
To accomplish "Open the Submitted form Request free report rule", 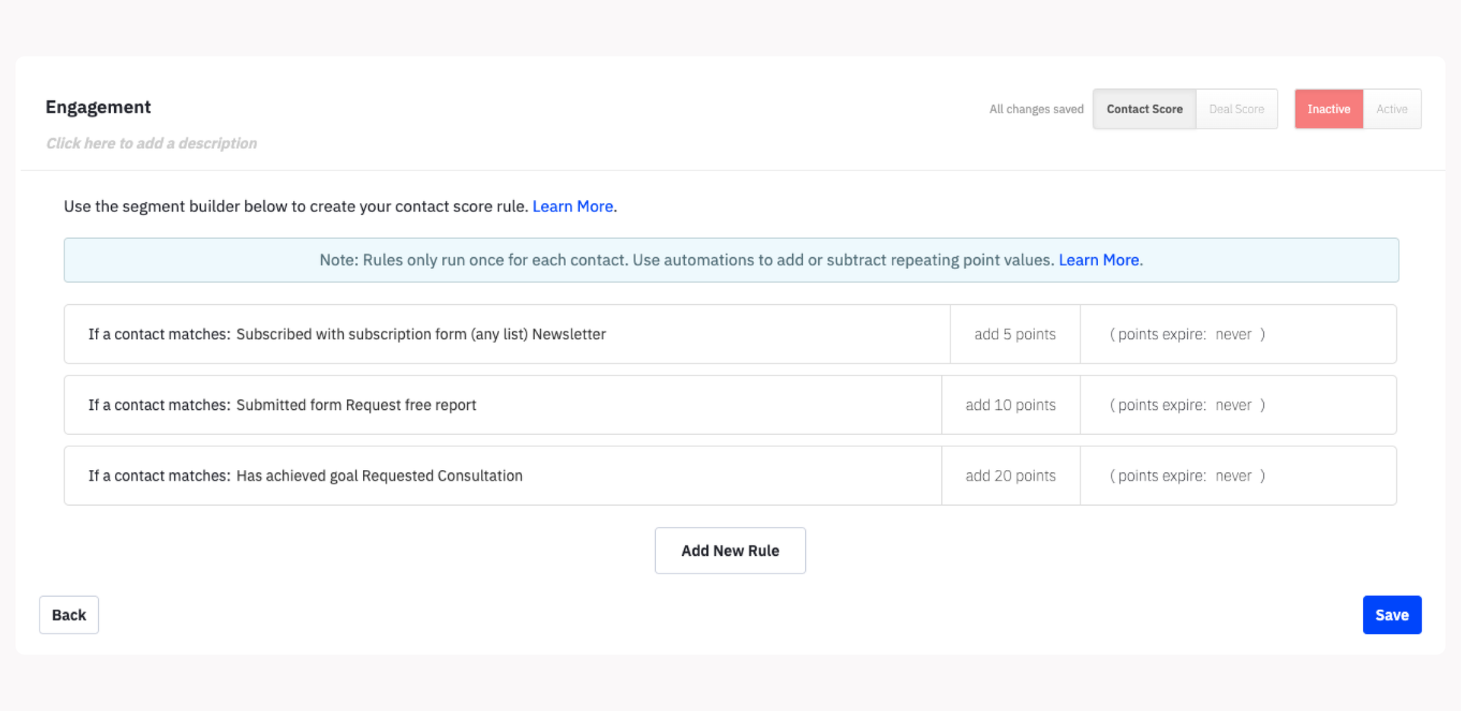I will click(355, 405).
